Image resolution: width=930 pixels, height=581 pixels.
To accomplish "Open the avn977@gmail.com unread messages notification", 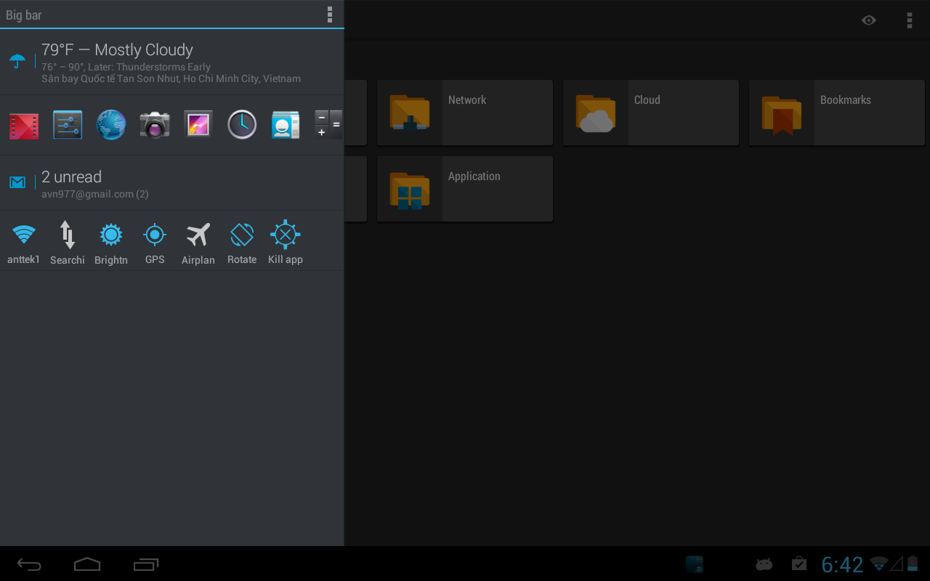I will click(171, 183).
